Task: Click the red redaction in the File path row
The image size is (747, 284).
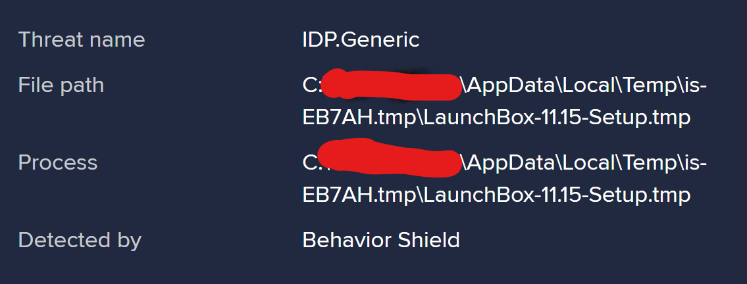Action: [390, 85]
